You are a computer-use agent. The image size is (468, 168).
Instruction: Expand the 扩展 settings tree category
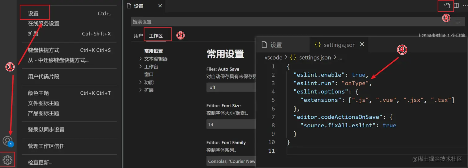(149, 90)
